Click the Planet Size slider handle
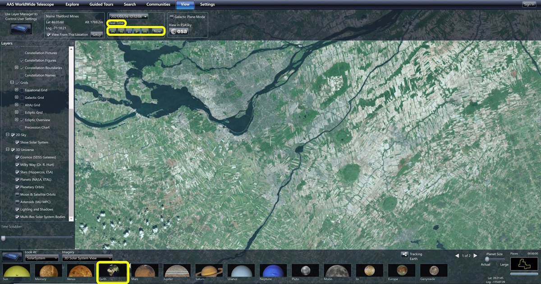 [x=487, y=259]
